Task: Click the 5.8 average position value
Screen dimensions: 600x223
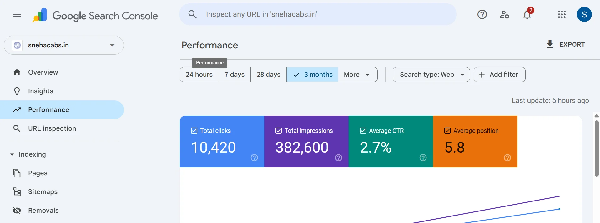Action: (455, 147)
